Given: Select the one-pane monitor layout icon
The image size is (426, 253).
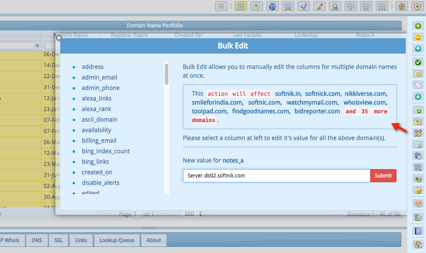Looking at the screenshot, I should point(350,6).
